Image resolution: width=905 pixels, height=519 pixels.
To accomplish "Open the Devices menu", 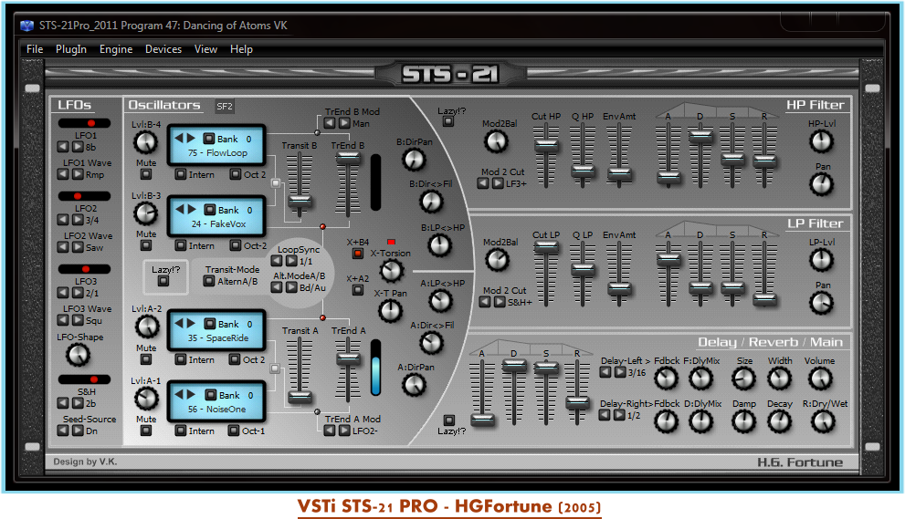I will (x=163, y=49).
